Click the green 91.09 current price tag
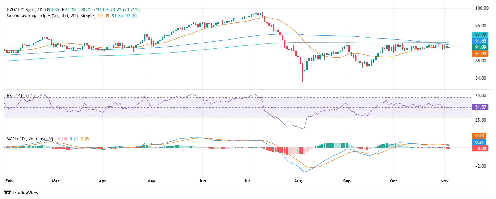The image size is (496, 199). pos(480,47)
